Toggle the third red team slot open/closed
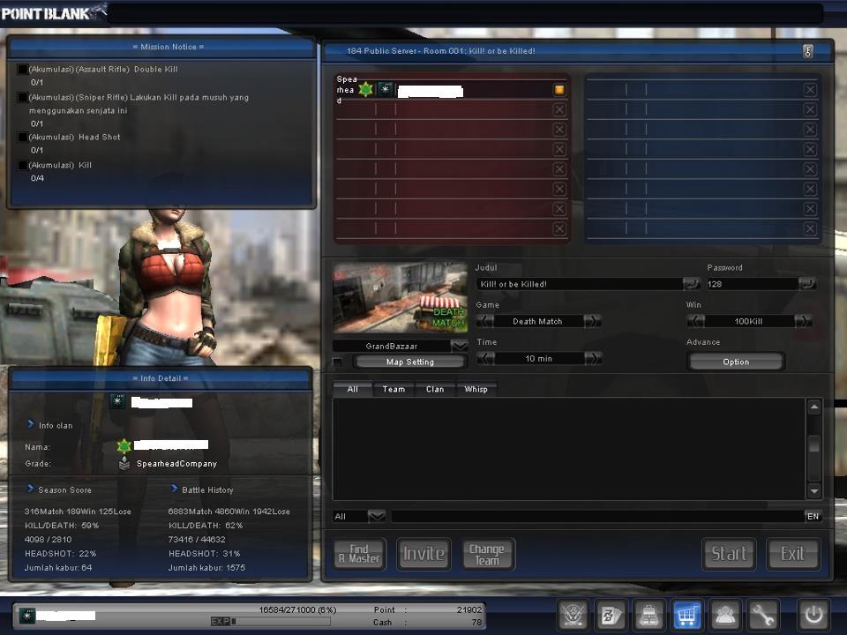This screenshot has height=635, width=847. tap(559, 130)
